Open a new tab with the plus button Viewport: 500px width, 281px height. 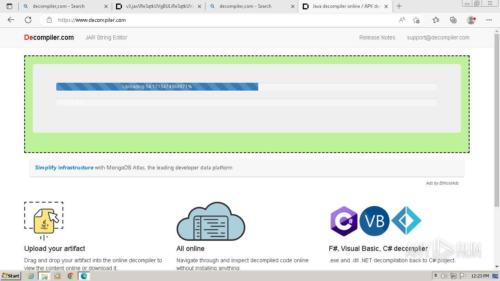pyautogui.click(x=399, y=6)
